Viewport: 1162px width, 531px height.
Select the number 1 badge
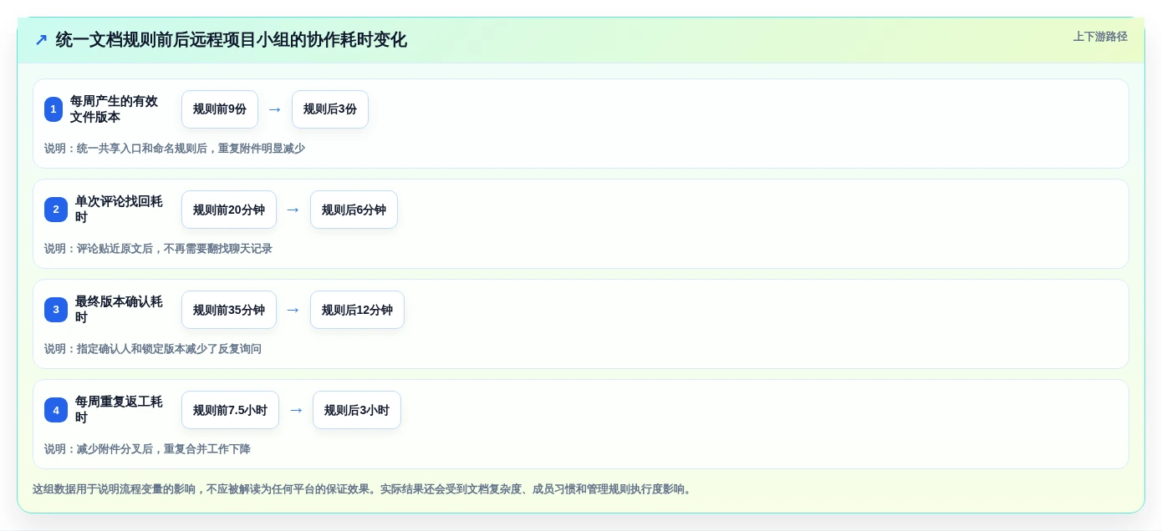tap(54, 109)
